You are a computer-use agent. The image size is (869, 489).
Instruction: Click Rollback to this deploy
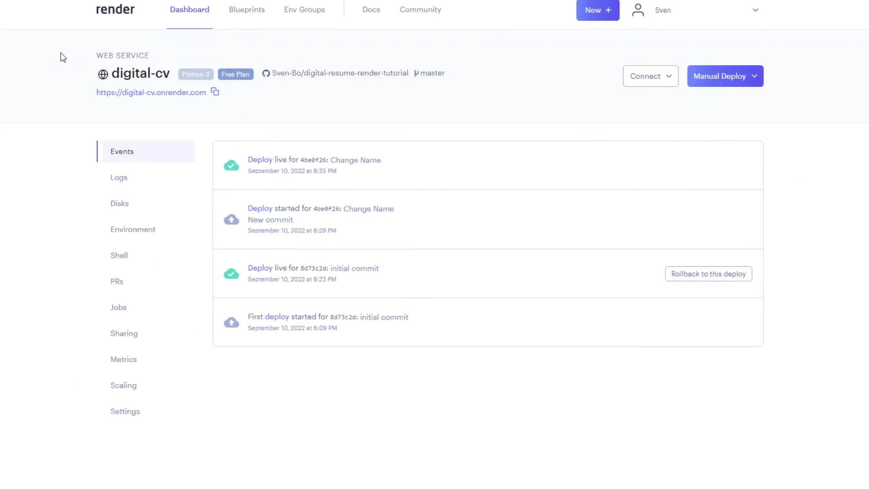pyautogui.click(x=708, y=274)
